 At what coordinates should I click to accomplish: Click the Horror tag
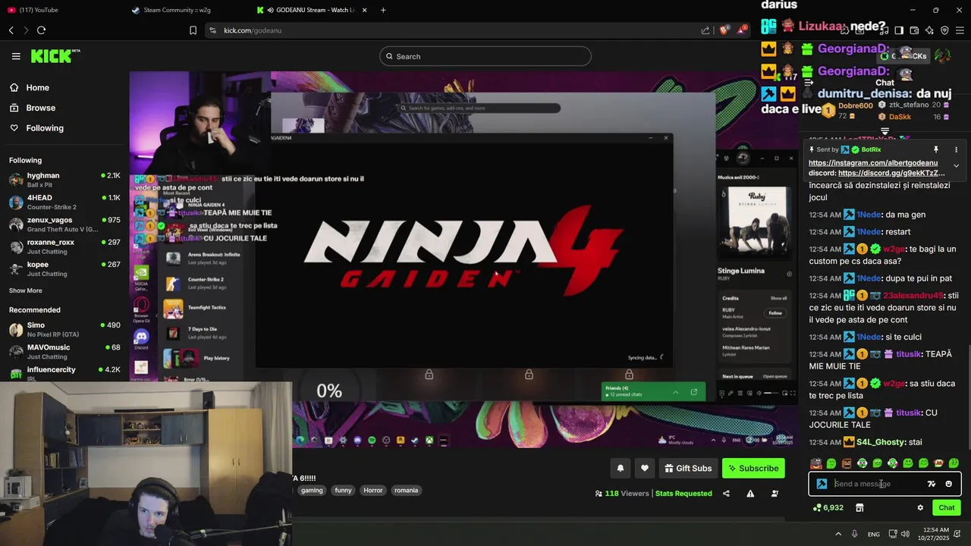(373, 491)
